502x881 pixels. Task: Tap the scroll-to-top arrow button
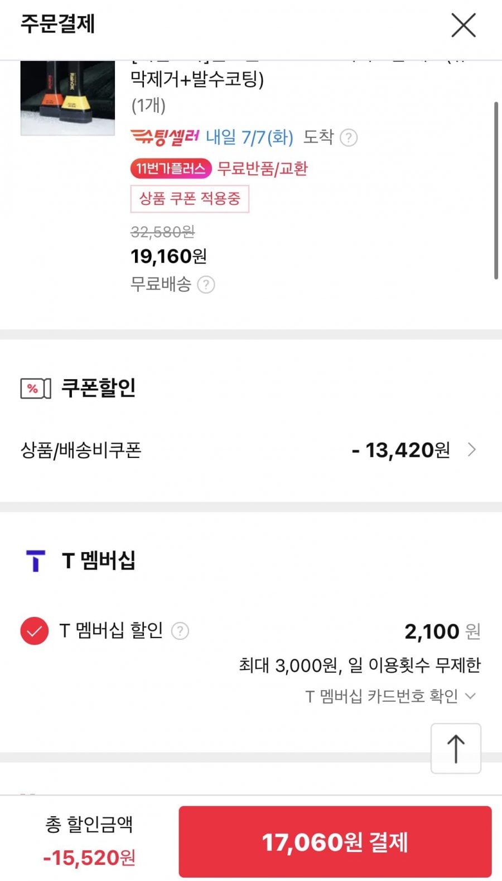pos(456,748)
